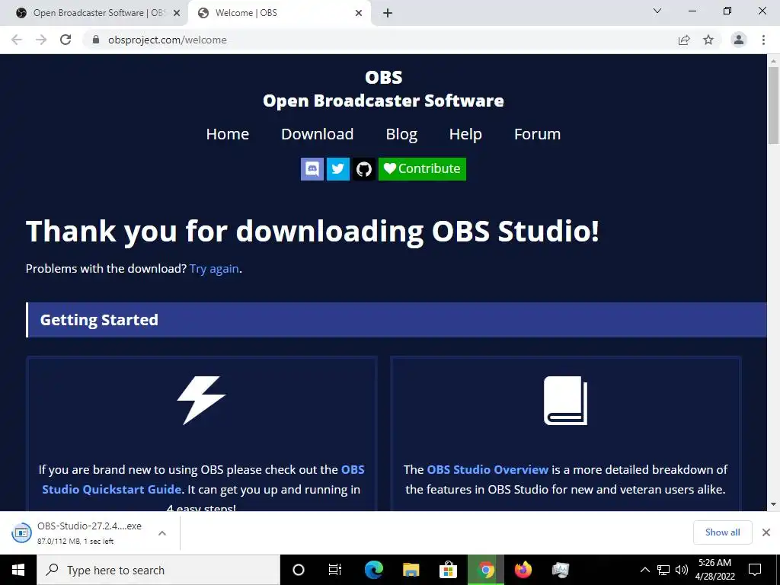
Task: Close the Welcome | OBS tab
Action: tap(359, 13)
